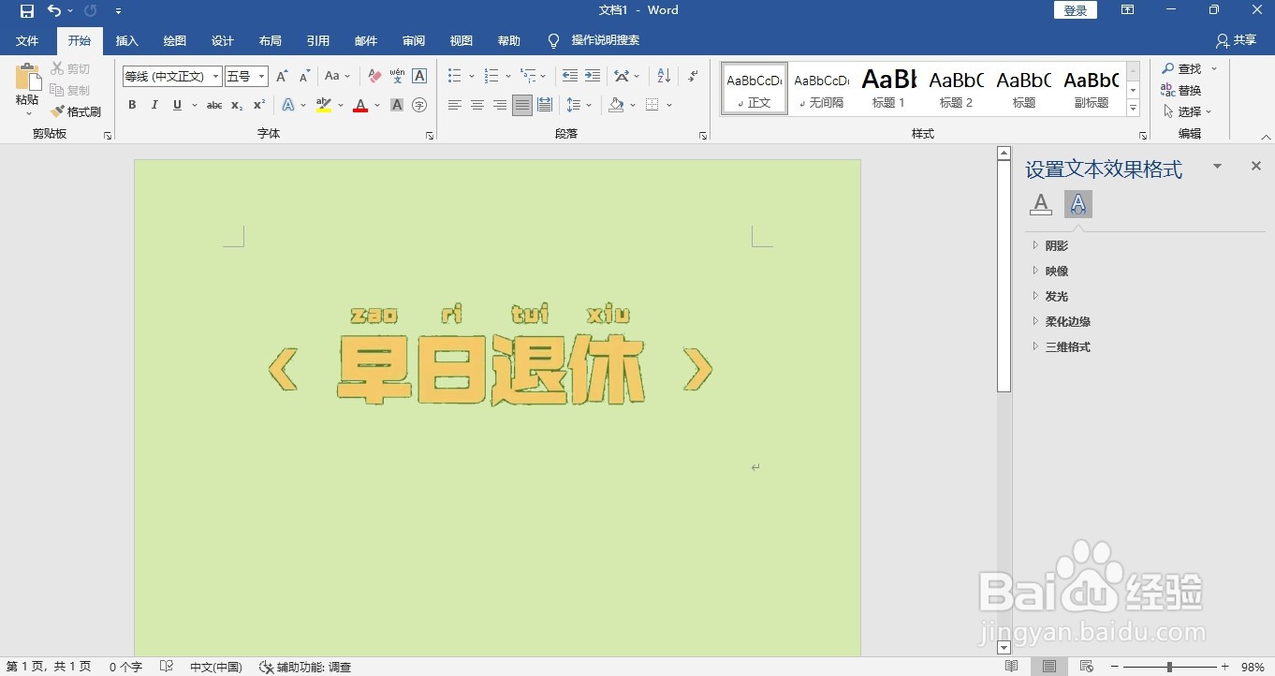Click the 登录 button in the title bar

1075,9
